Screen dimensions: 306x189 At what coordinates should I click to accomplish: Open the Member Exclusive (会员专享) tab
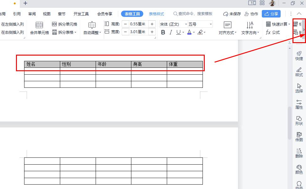coord(105,14)
